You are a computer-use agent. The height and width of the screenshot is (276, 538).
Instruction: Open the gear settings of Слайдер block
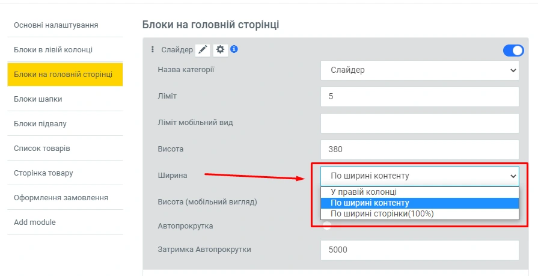(x=221, y=50)
